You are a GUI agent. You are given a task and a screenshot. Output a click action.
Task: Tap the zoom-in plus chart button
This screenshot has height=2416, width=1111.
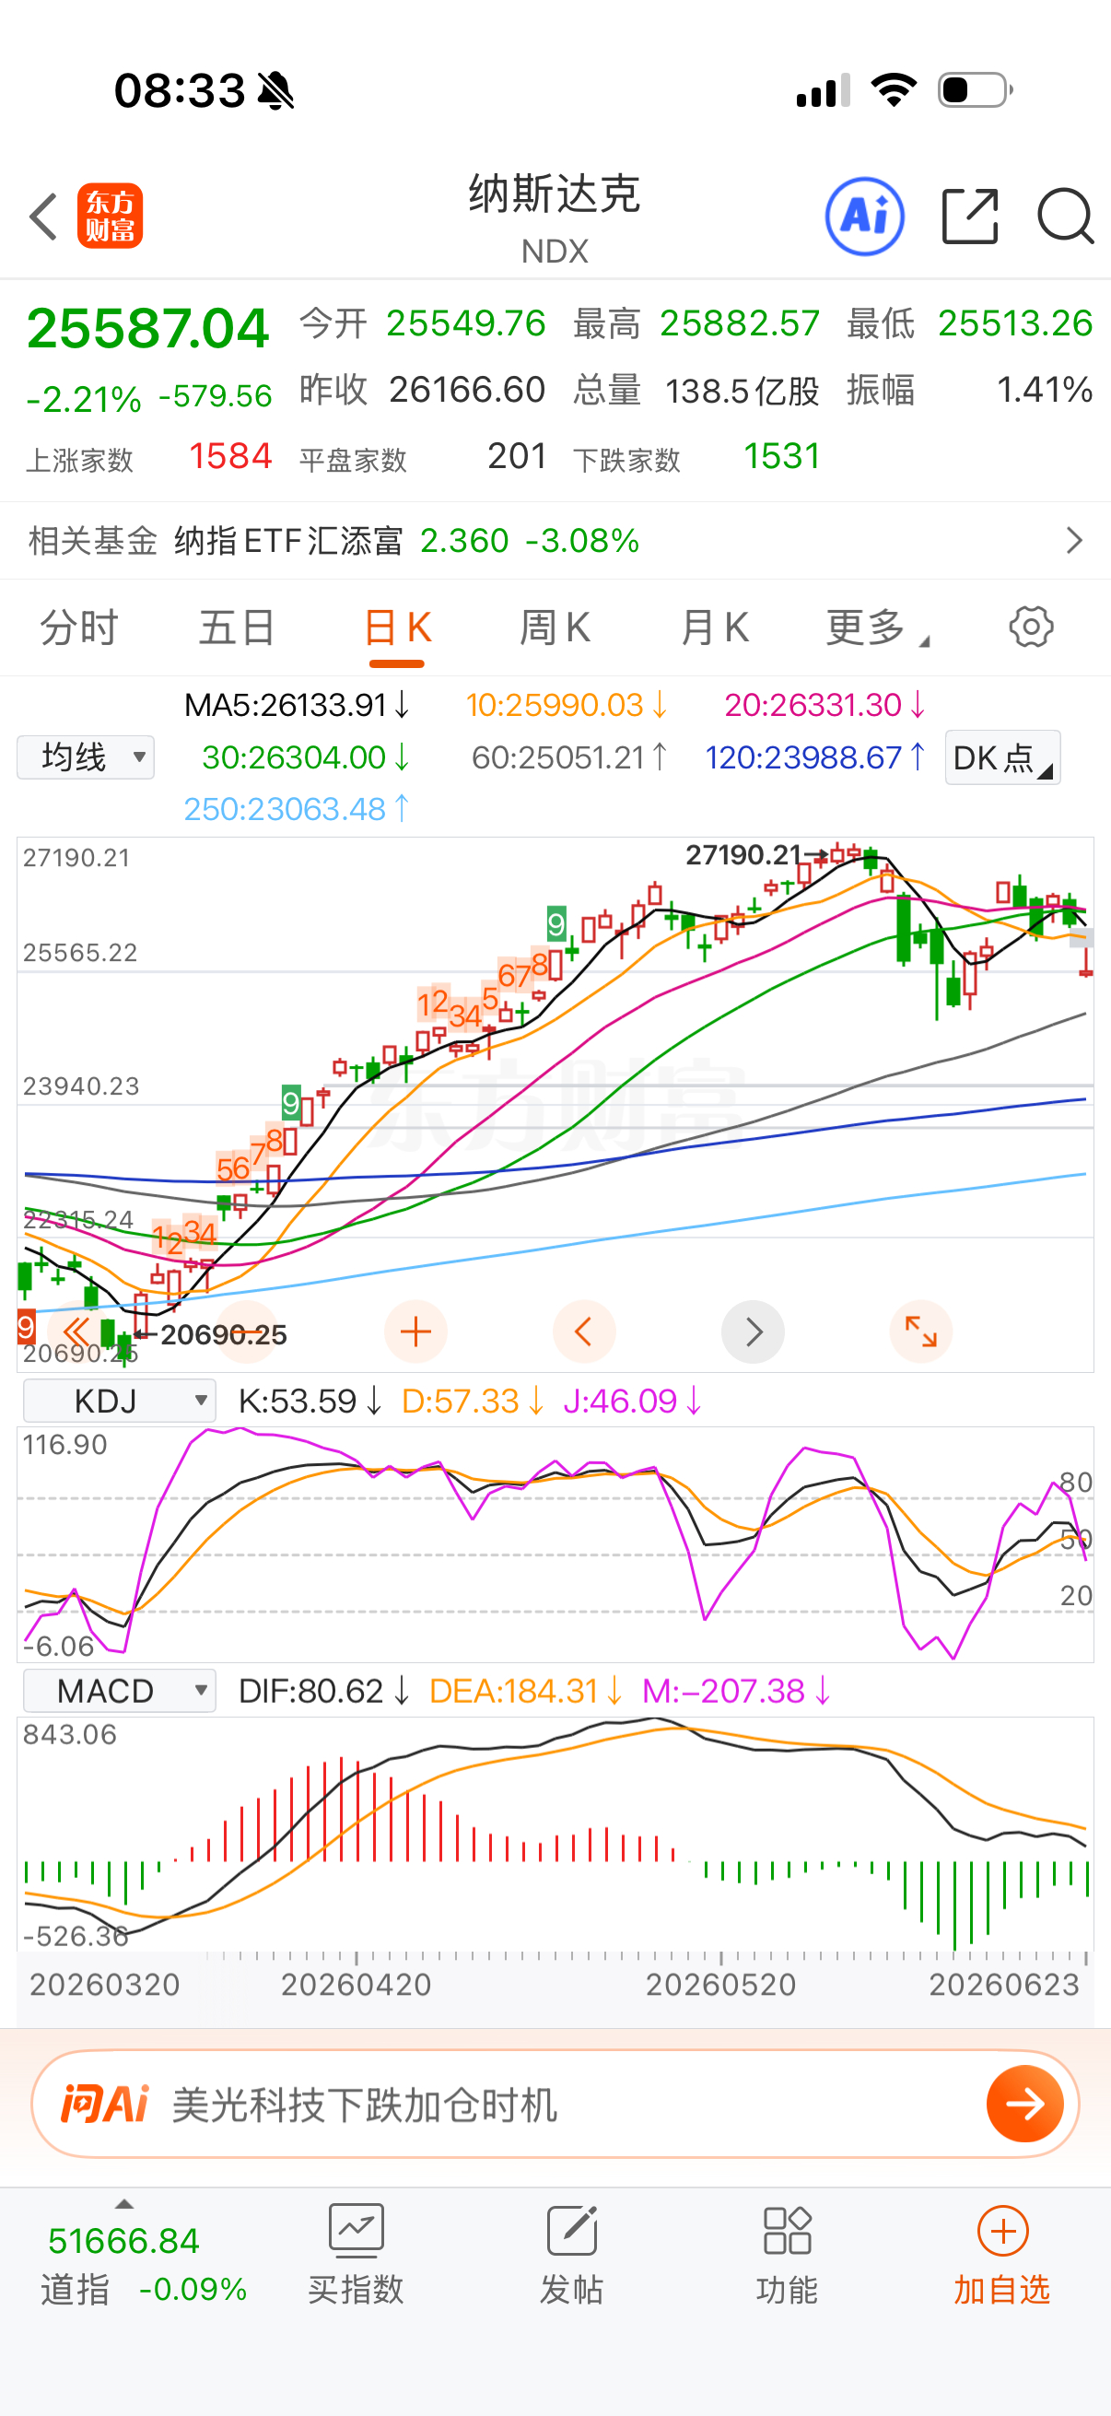[415, 1331]
